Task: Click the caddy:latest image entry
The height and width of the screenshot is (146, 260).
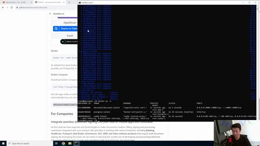Action: [x=100, y=116]
